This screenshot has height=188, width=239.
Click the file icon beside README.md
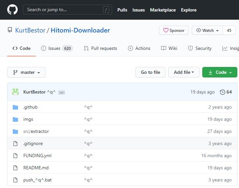click(15, 168)
